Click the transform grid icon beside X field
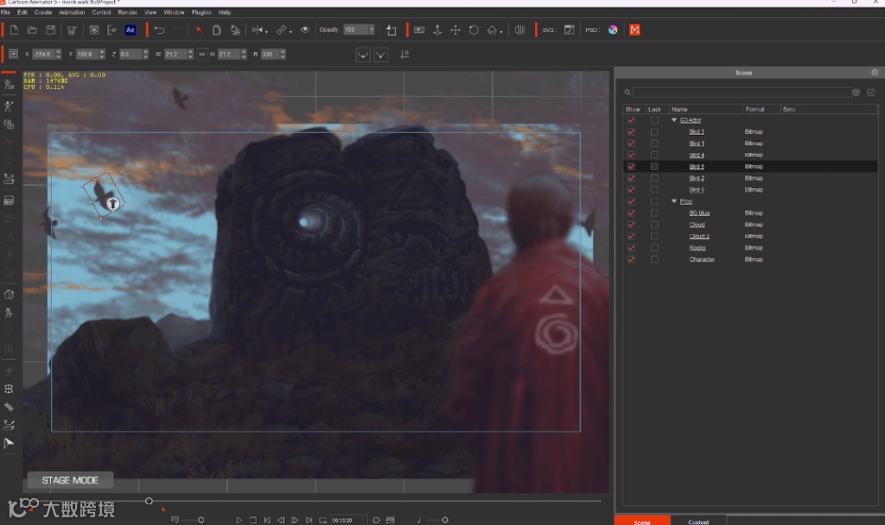Screen dimensions: 885x525 pyautogui.click(x=13, y=54)
